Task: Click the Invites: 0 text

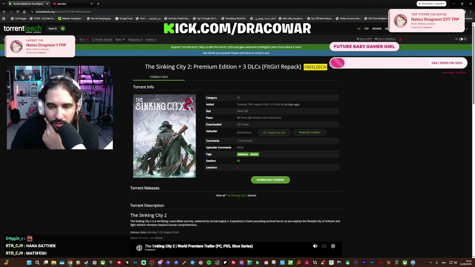Action: (x=151, y=40)
